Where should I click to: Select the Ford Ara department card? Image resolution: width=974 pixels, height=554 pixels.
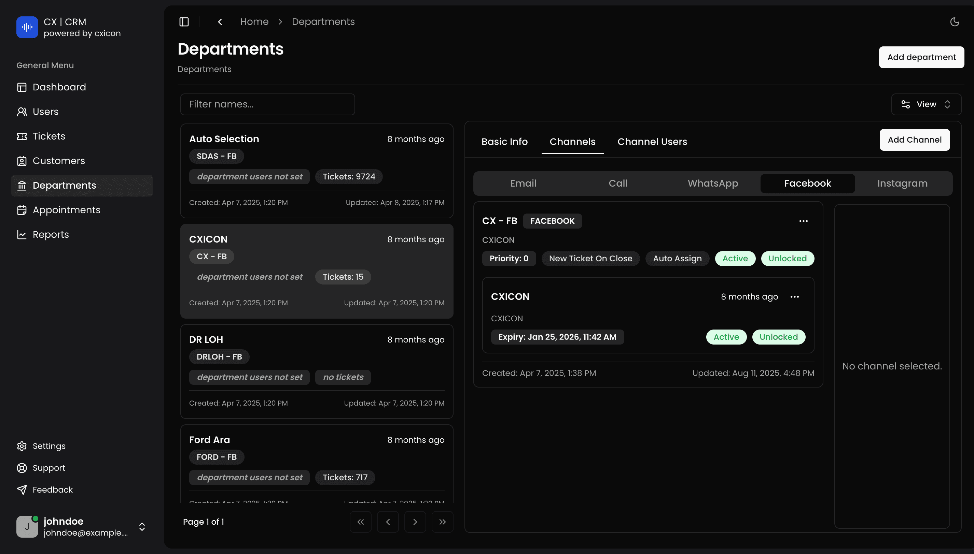[x=317, y=464]
